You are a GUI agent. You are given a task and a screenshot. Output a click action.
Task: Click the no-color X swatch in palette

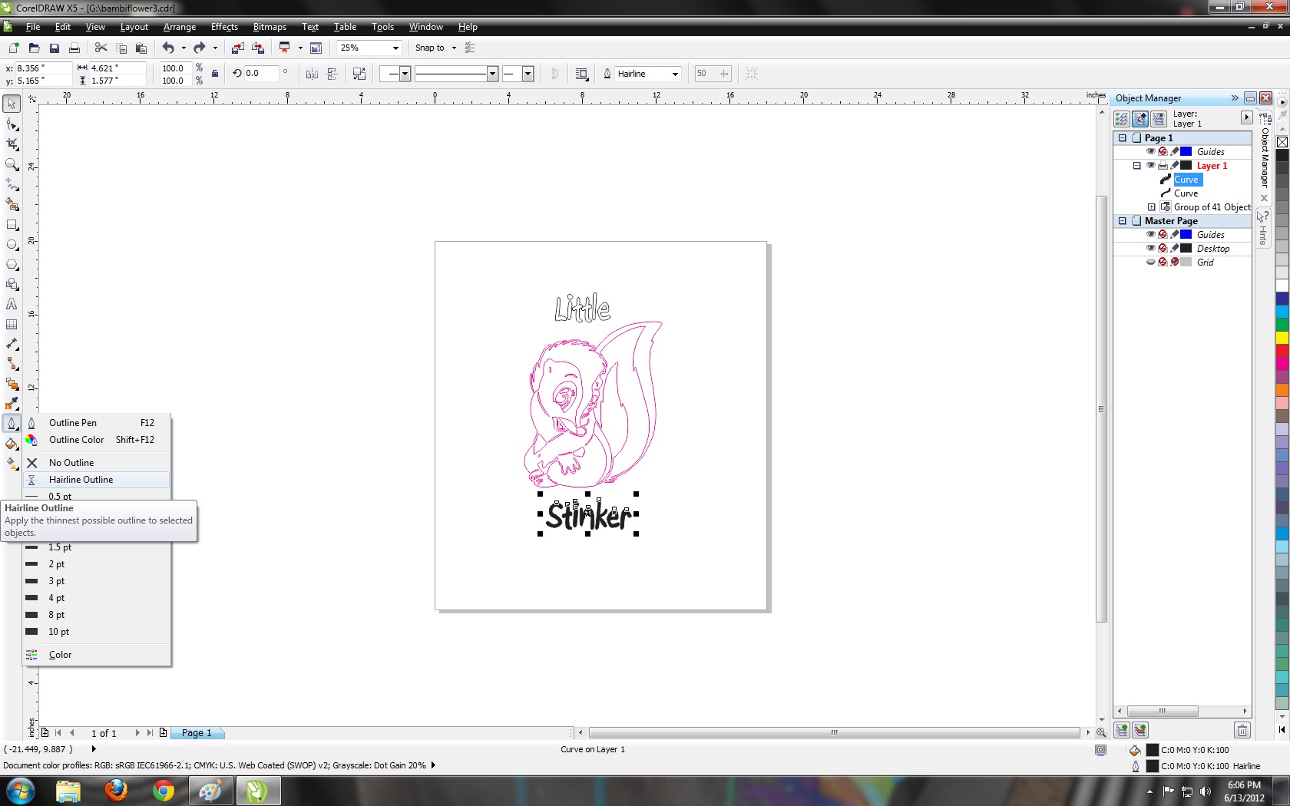pos(1282,142)
